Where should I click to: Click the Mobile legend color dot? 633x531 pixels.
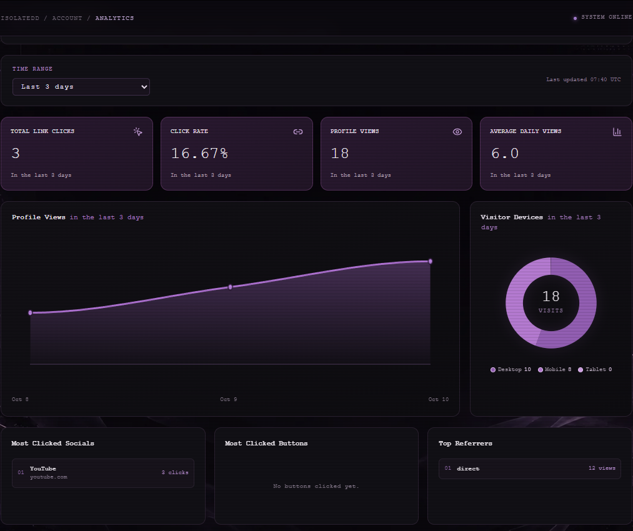pyautogui.click(x=540, y=370)
